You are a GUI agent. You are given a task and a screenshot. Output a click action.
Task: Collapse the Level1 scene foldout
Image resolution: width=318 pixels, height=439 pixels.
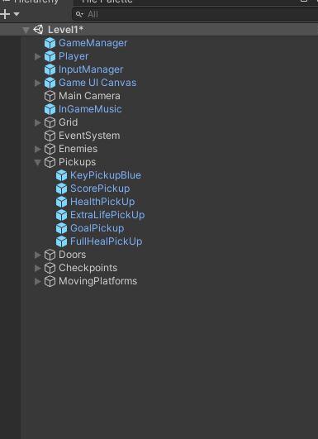[26, 30]
